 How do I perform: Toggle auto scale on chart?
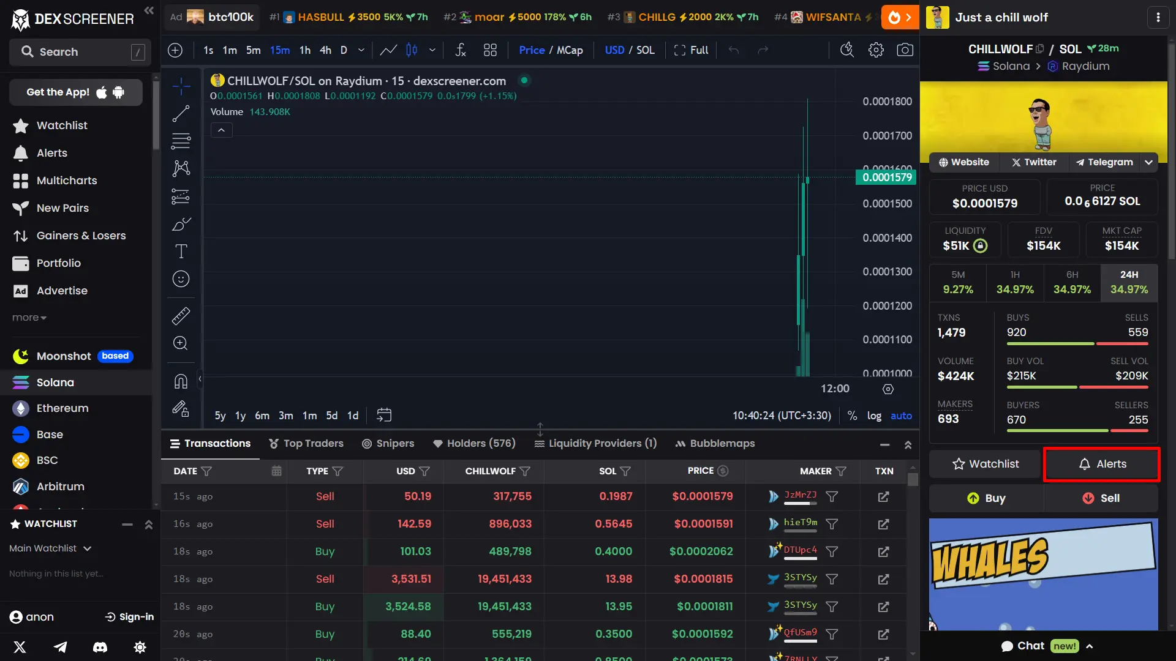click(901, 416)
